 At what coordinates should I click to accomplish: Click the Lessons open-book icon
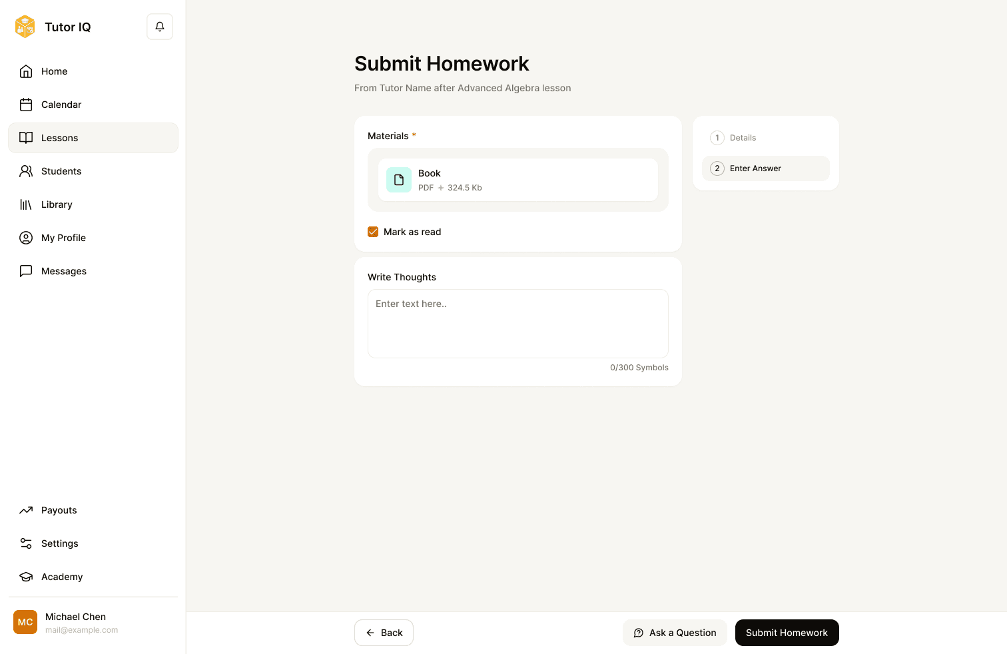tap(26, 138)
